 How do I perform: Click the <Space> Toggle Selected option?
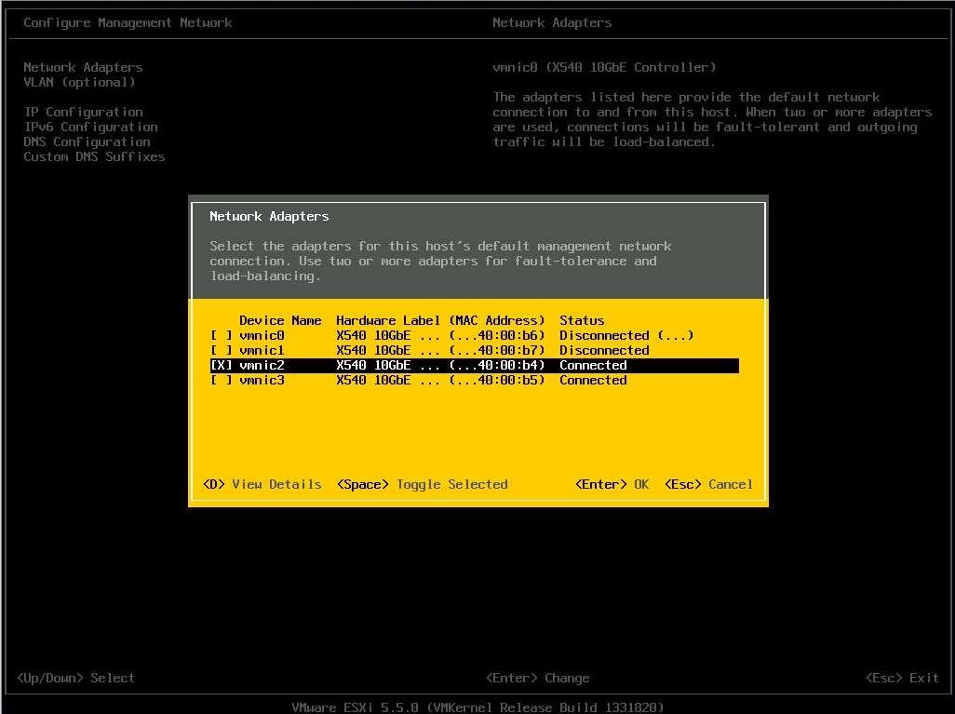click(x=422, y=484)
